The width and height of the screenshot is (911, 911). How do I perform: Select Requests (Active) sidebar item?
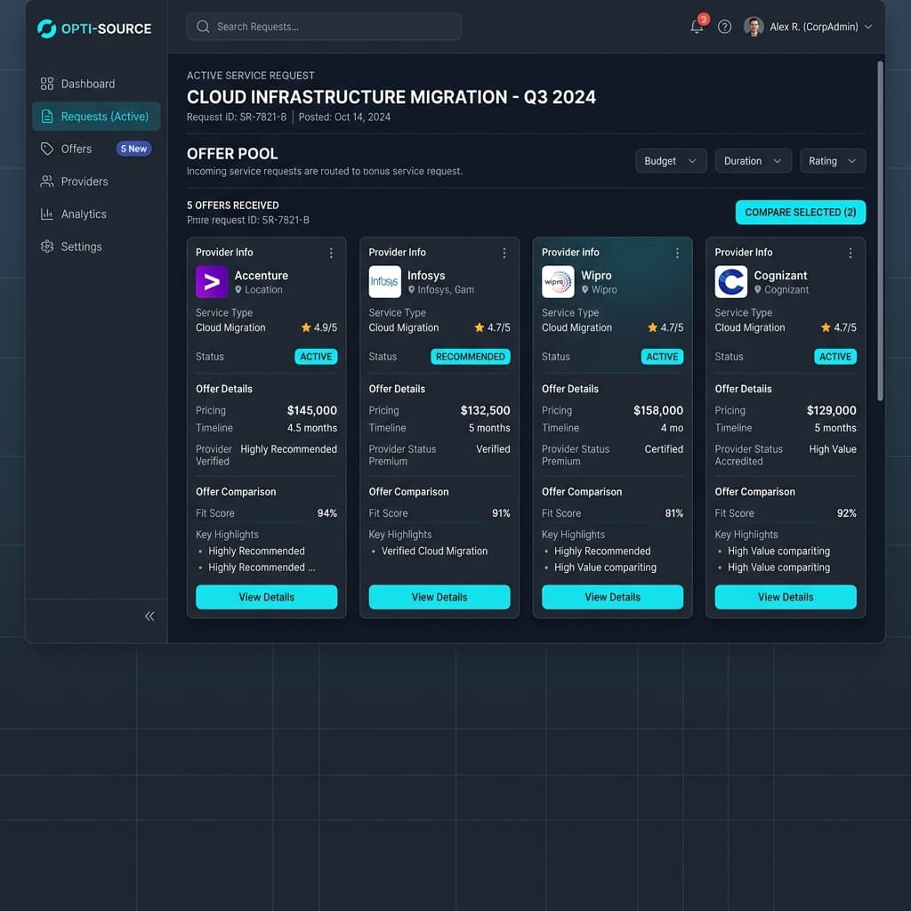pos(96,117)
